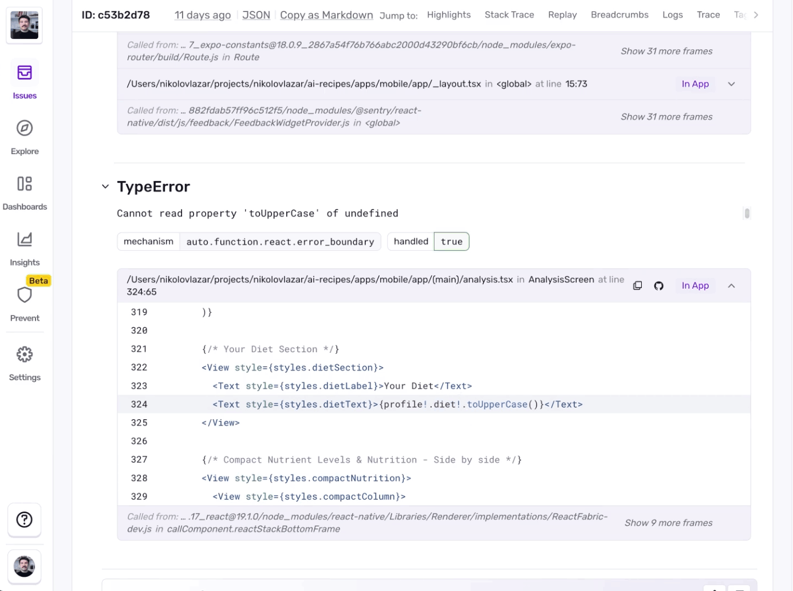
Task: Copy the event as Markdown
Action: click(326, 15)
